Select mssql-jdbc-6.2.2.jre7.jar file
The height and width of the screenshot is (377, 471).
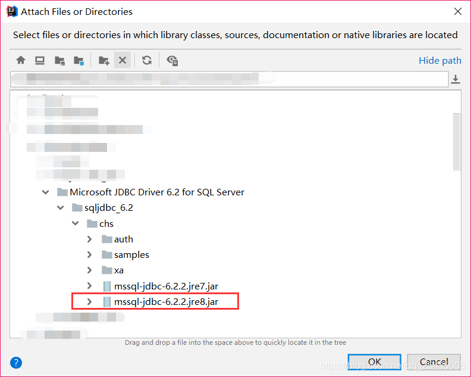pyautogui.click(x=166, y=286)
